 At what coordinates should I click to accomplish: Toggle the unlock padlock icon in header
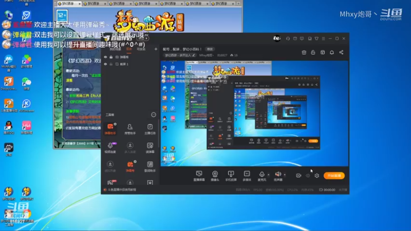(313, 52)
